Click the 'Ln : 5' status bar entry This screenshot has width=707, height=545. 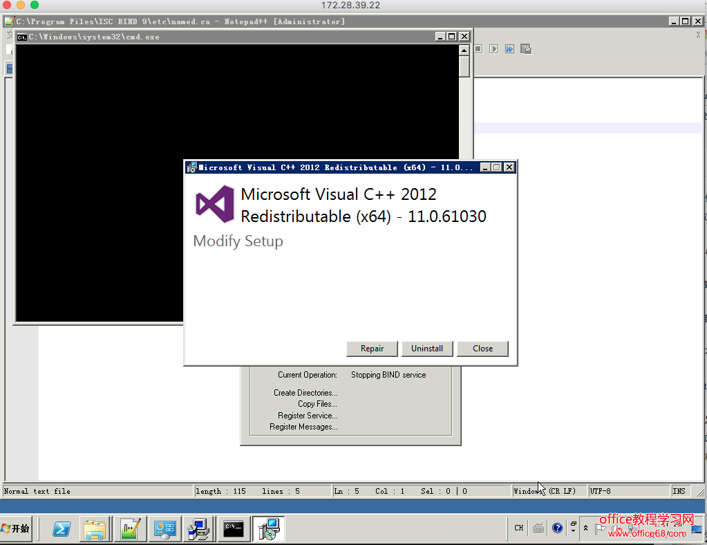point(346,491)
